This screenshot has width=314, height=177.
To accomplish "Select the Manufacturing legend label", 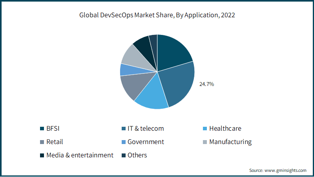I will (230, 142).
